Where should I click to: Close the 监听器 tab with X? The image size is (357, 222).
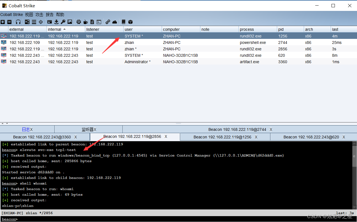95,129
